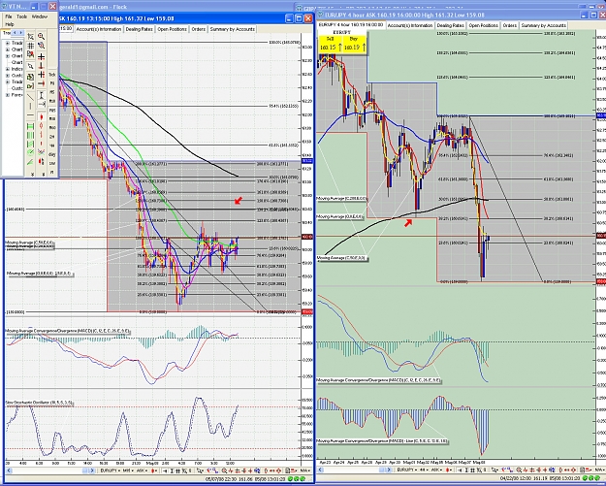The width and height of the screenshot is (606, 486).
Task: Click red crosshair in left chart bottom toolbar
Action: click(250, 470)
